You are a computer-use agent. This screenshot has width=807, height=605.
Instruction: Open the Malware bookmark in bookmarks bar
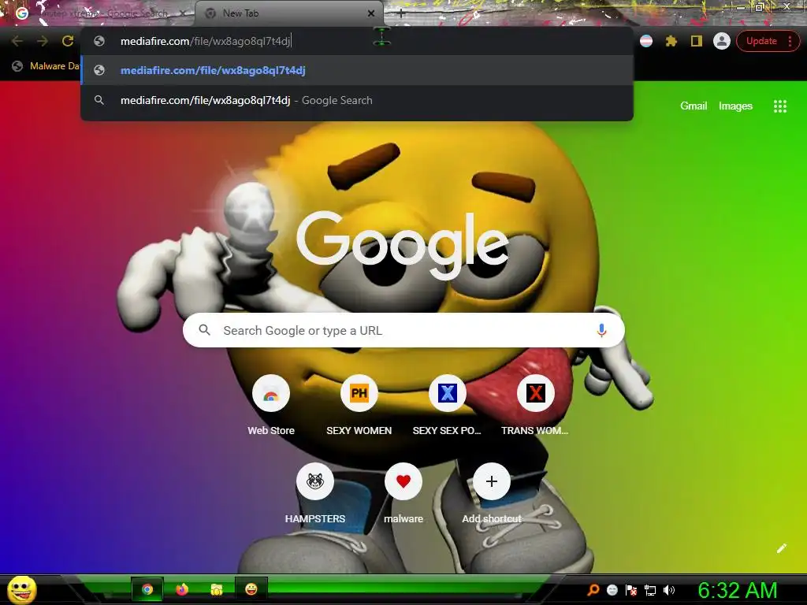(x=46, y=66)
